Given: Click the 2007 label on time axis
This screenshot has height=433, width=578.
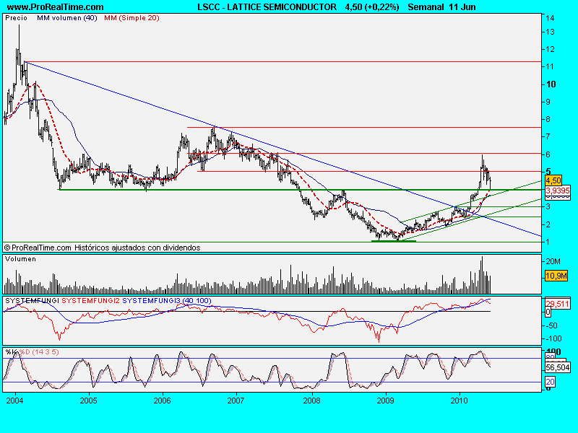Looking at the screenshot, I should coord(236,401).
